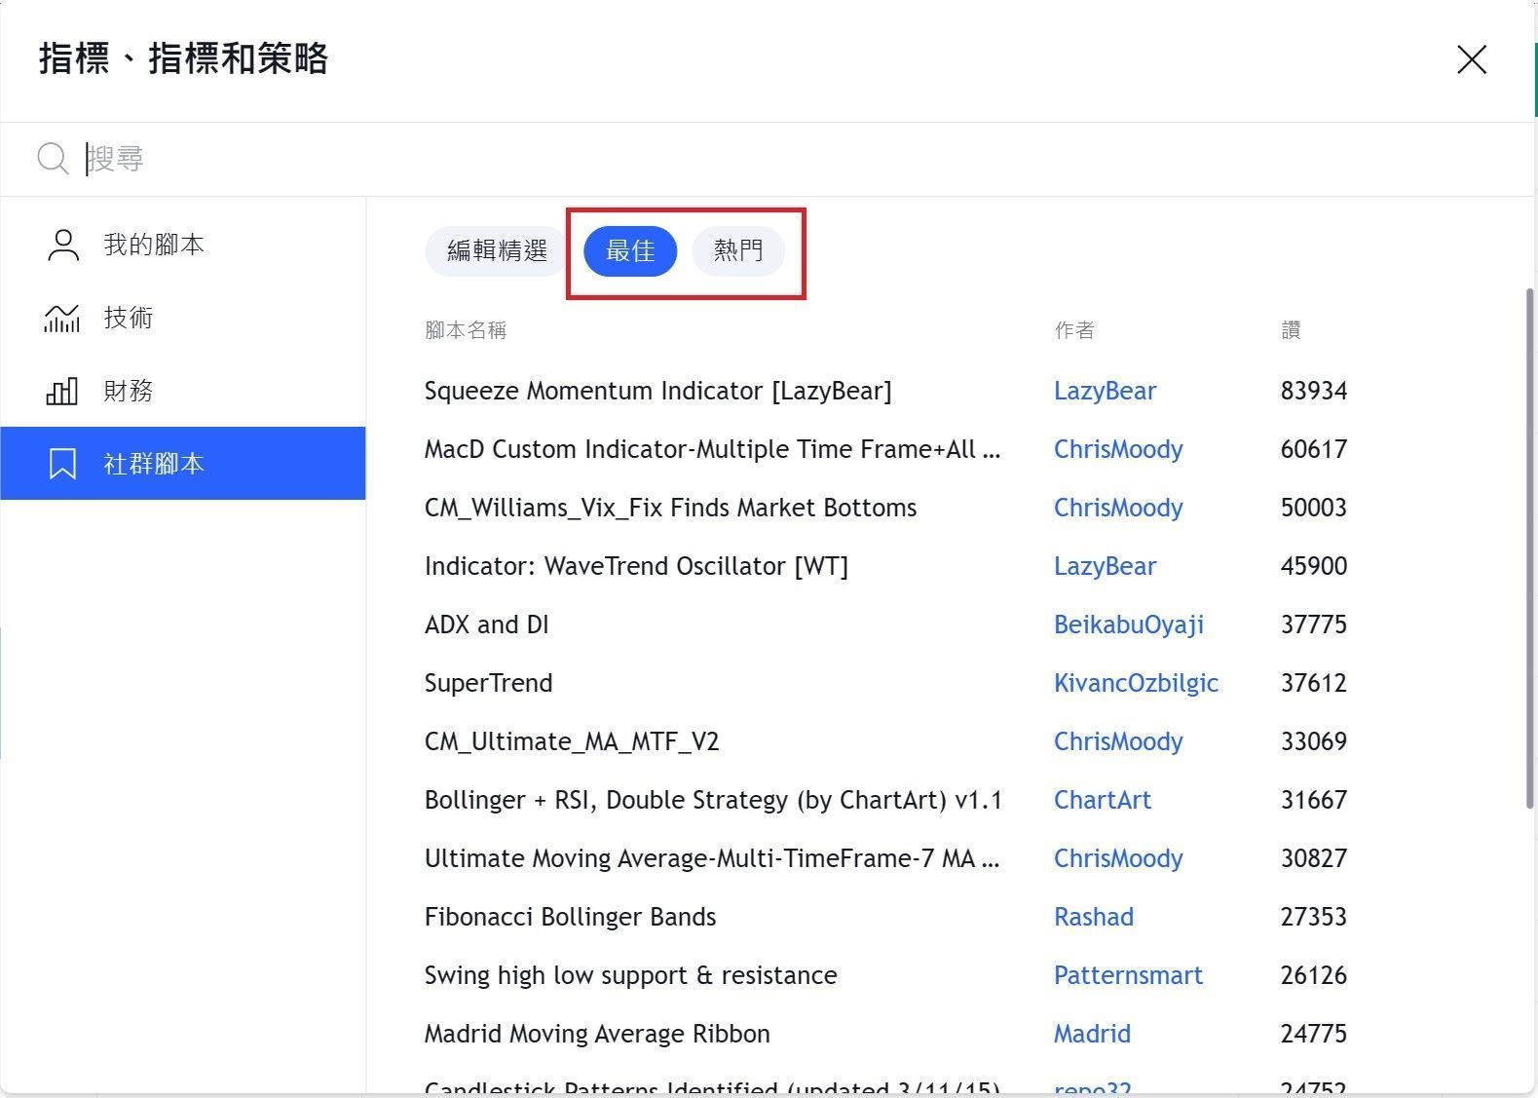Screen dimensions: 1538x1098
Task: Open the 我的腳本 sidebar section
Action: point(154,246)
